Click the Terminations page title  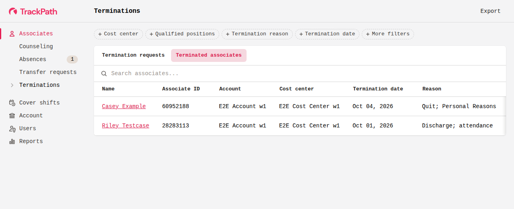tap(117, 11)
